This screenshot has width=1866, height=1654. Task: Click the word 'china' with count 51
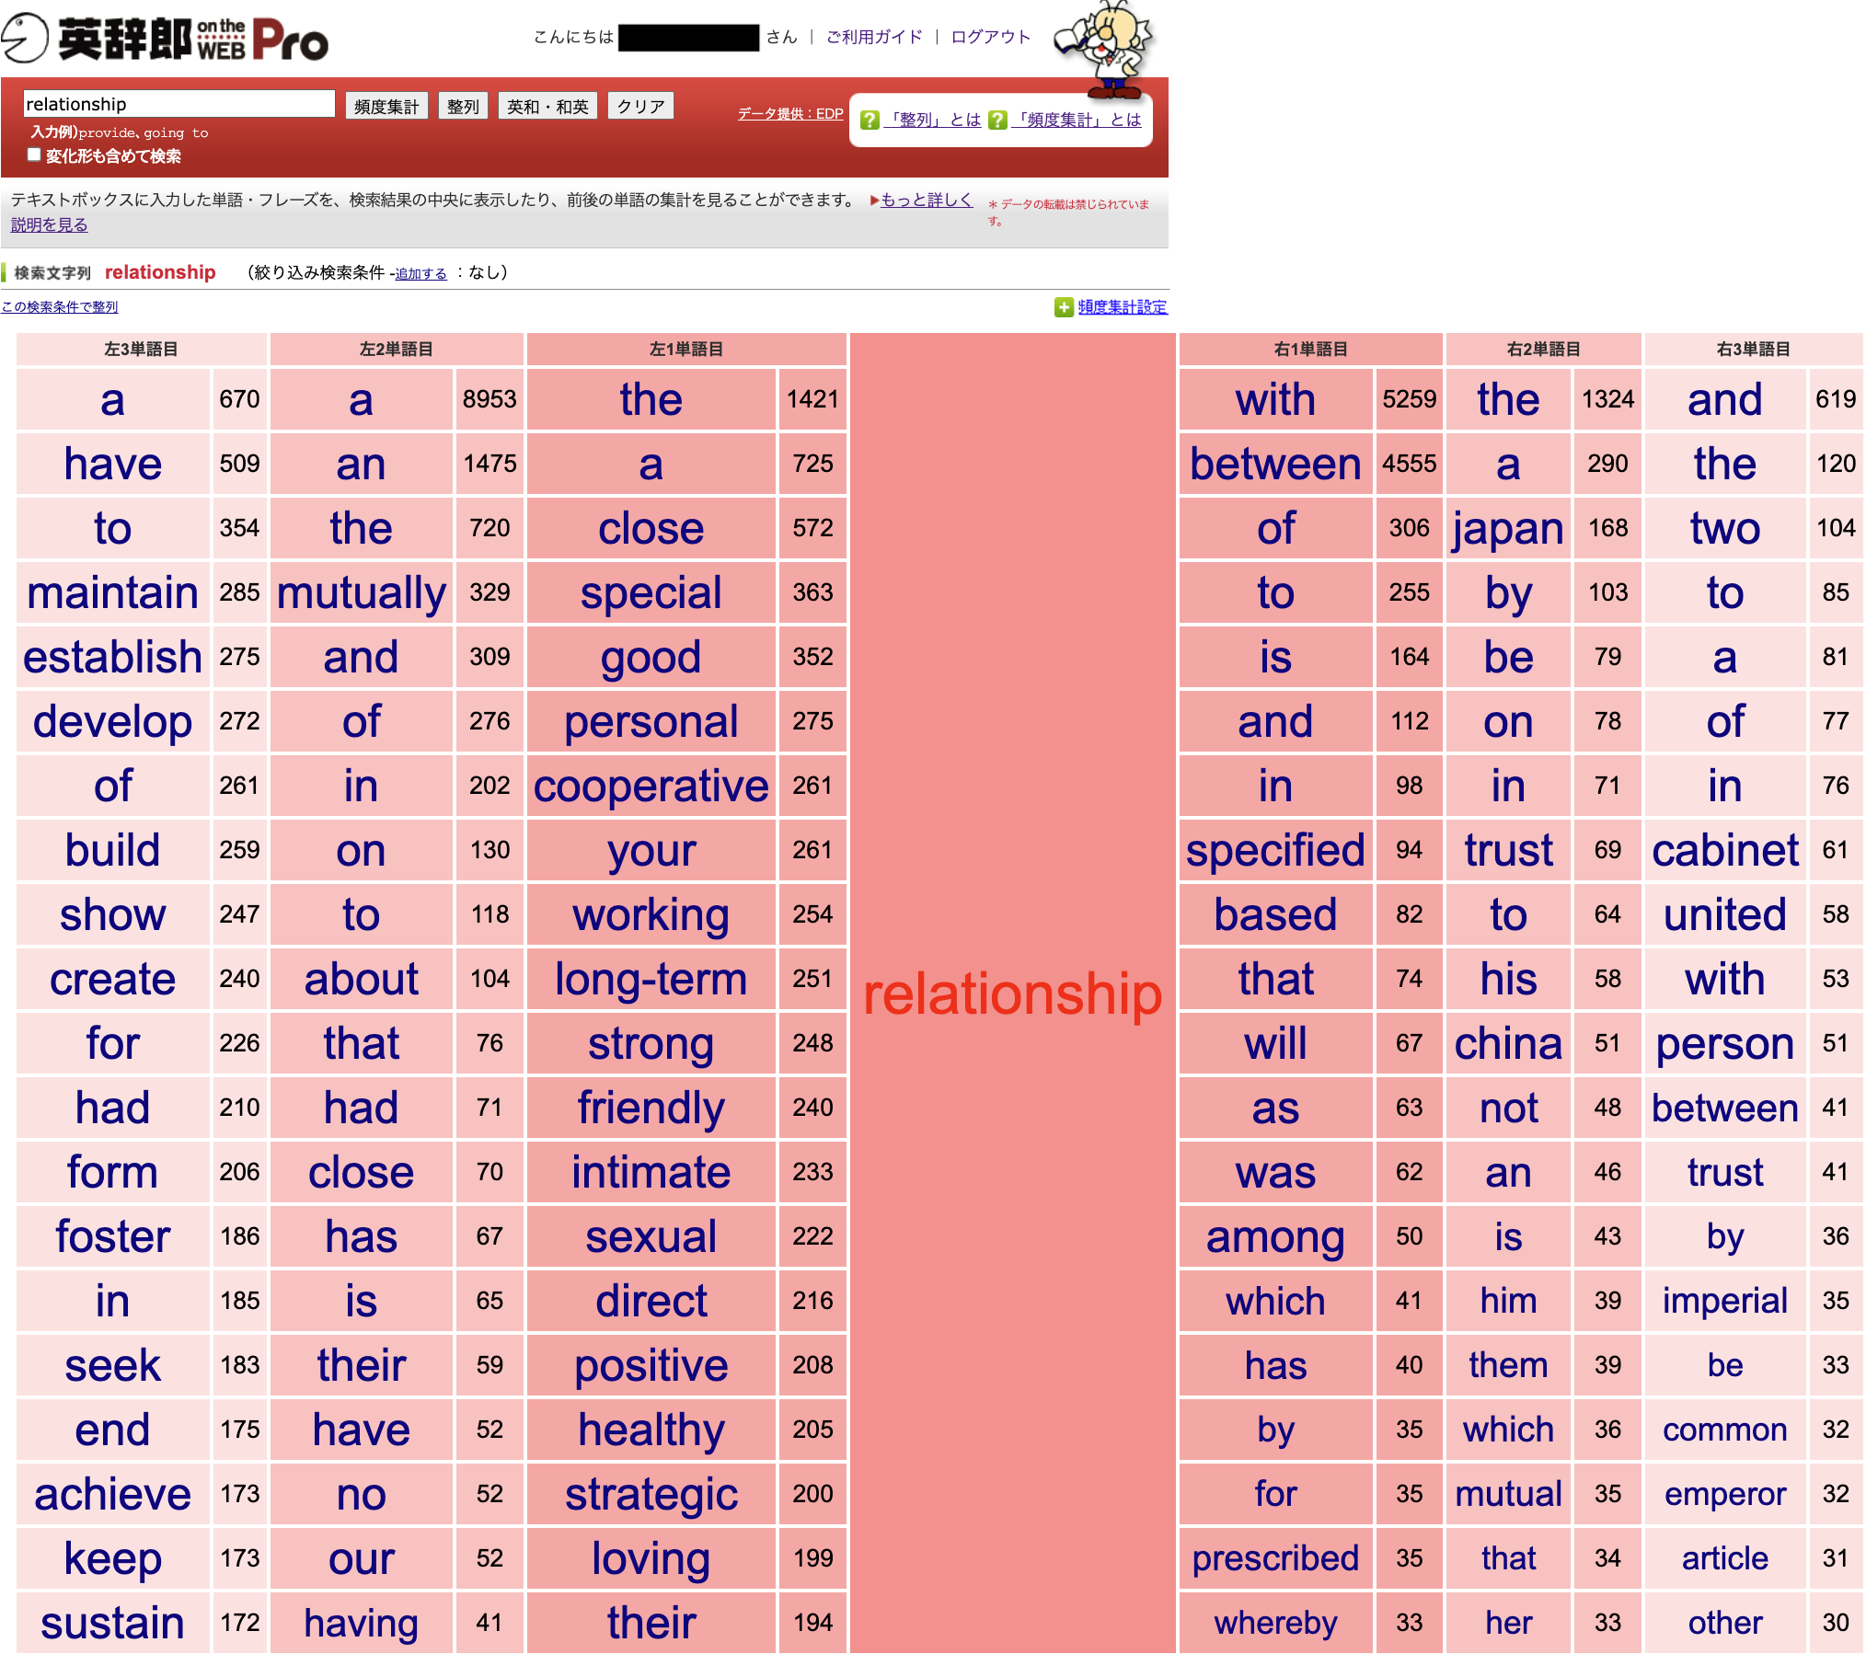tap(1508, 1044)
